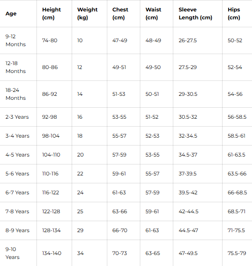
Task: Click hips value 71-75.5
Action: point(236,230)
